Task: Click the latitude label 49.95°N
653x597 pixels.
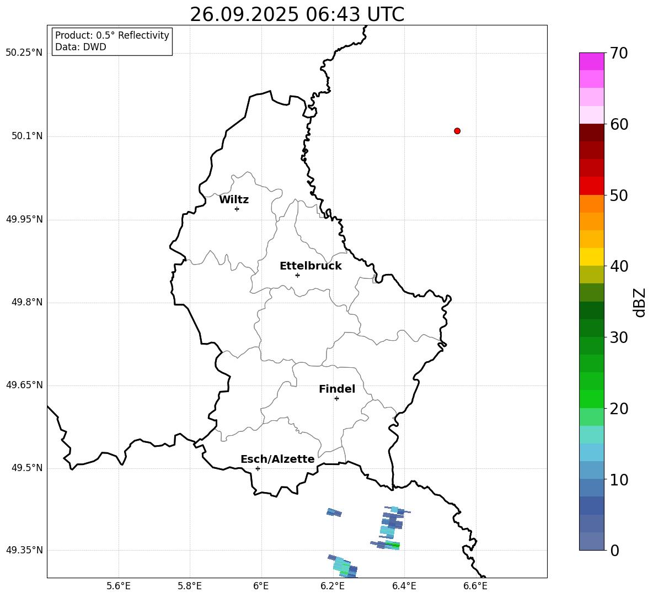Action: [x=24, y=219]
